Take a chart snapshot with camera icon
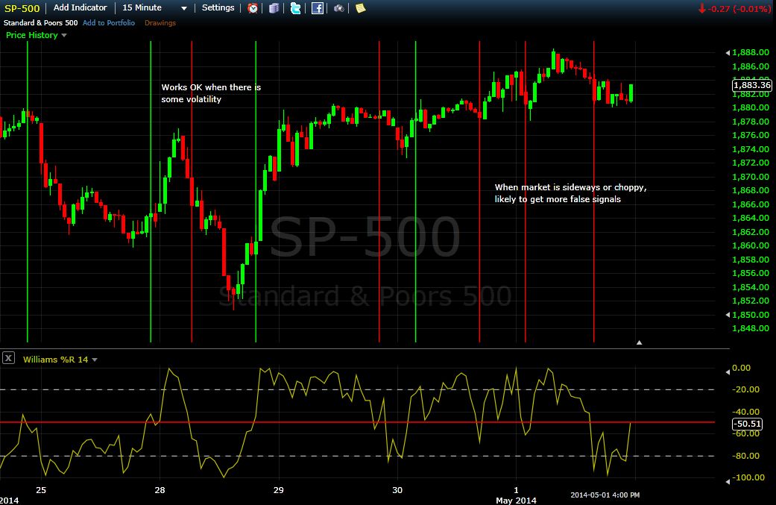Screen dimensions: 776x505 tap(339, 8)
